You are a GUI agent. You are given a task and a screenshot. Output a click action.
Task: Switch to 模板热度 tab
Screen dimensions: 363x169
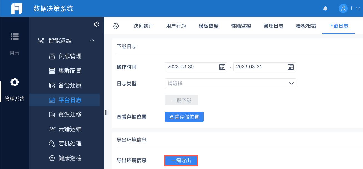(x=208, y=26)
